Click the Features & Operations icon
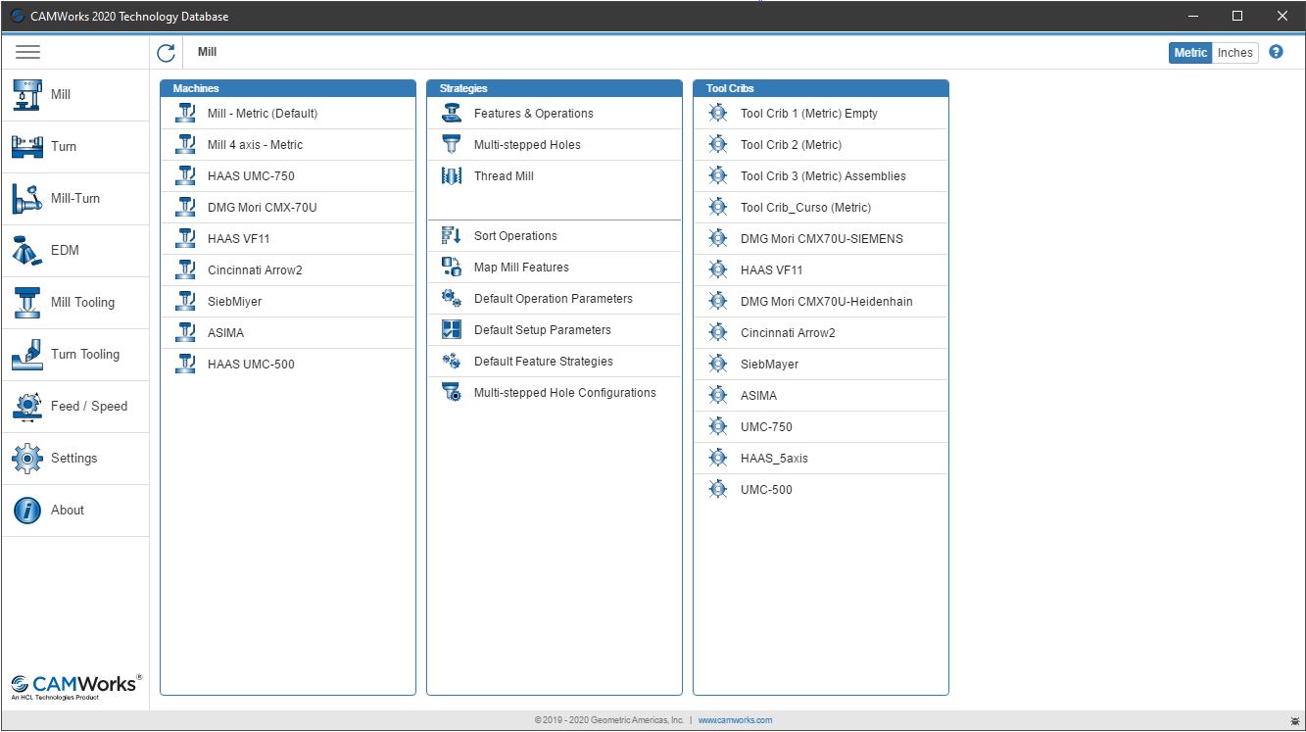 [452, 114]
